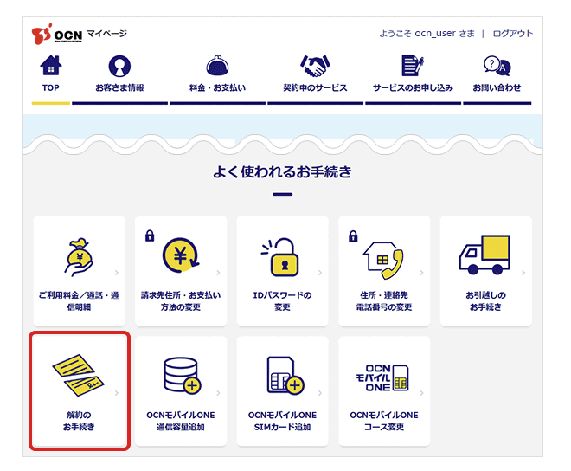Open the お問い合わせ tab label
The width and height of the screenshot is (571, 471).
497,87
